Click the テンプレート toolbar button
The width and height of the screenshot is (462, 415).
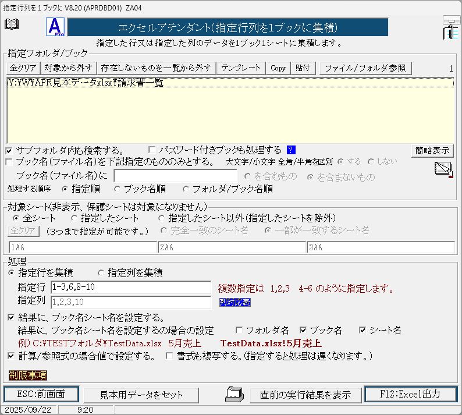[241, 68]
